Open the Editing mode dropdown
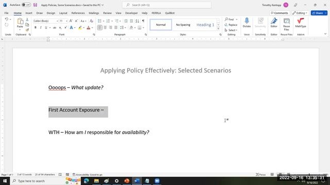Screen dimensions: 330x185 tap(300, 13)
